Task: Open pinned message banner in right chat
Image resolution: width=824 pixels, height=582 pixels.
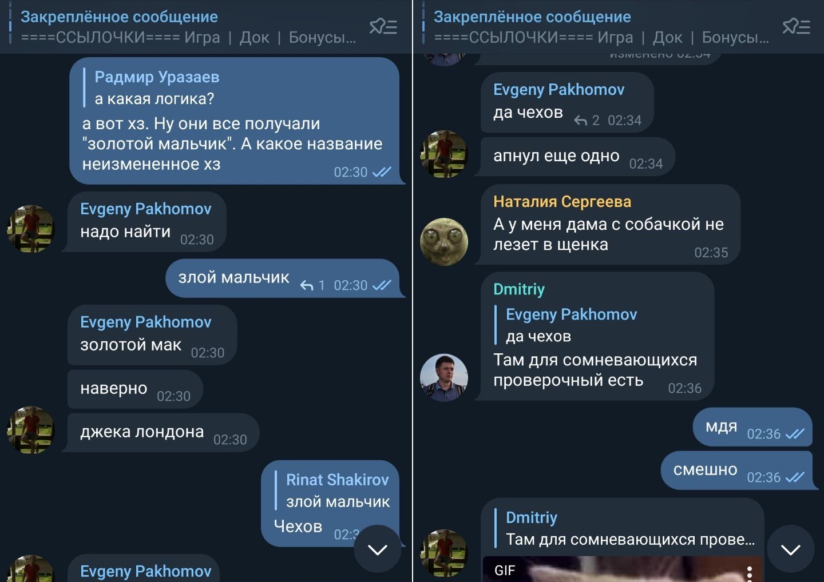Action: click(601, 27)
